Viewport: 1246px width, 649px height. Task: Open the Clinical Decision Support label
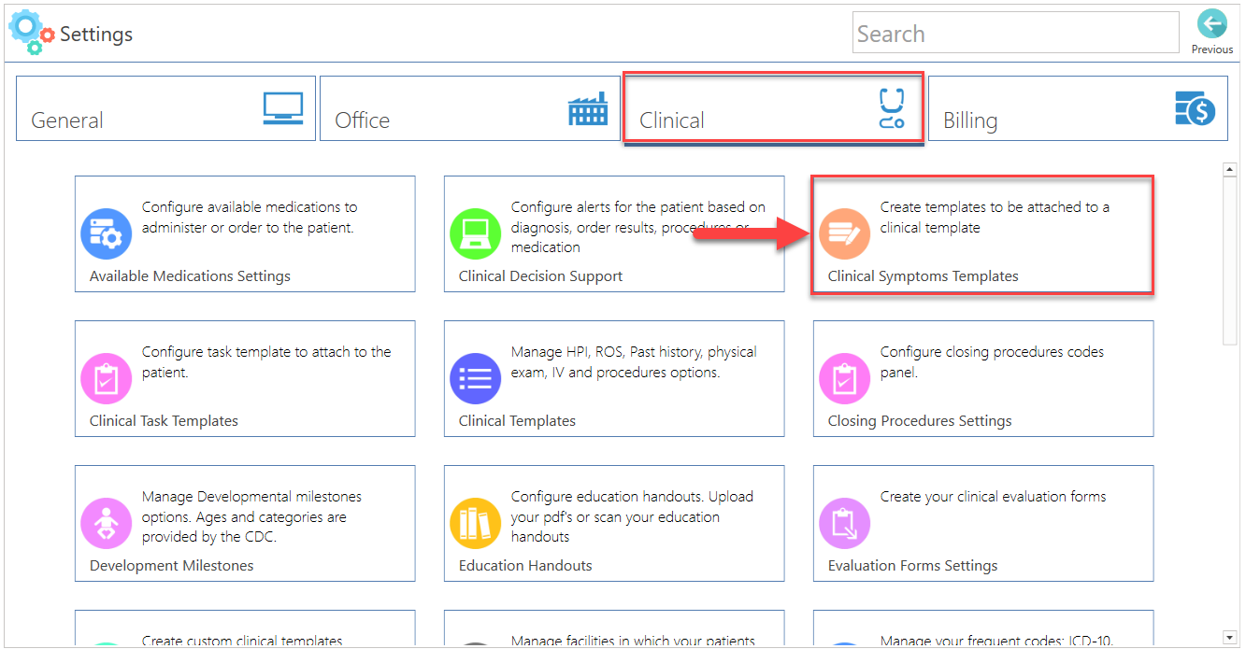pos(540,275)
